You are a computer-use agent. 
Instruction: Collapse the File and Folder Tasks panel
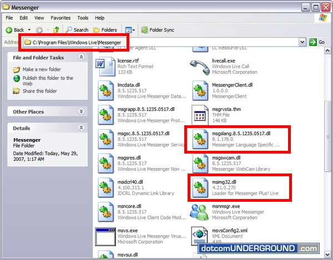[81, 57]
